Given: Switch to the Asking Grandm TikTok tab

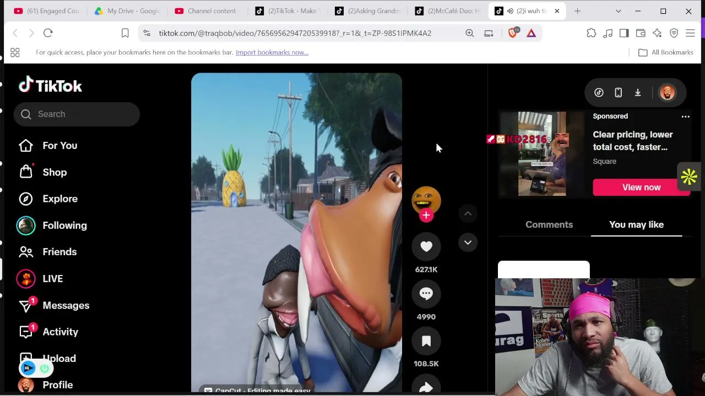Looking at the screenshot, I should (368, 11).
